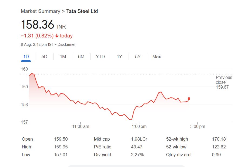Click the Mkt cap value 1.98LCr
This screenshot has width=248, height=167.
139,139
